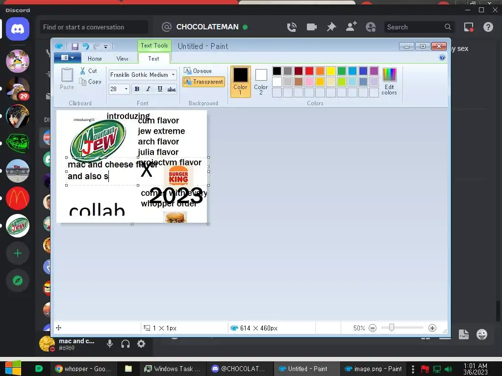Toggle Underline formatting
The height and width of the screenshot is (376, 502).
(x=160, y=89)
